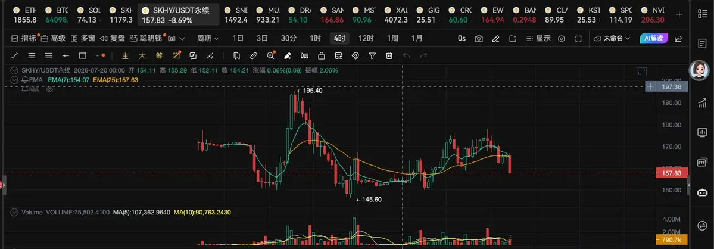Open the layout grid icon in sidebar
This screenshot has height=249, width=714.
[702, 14]
